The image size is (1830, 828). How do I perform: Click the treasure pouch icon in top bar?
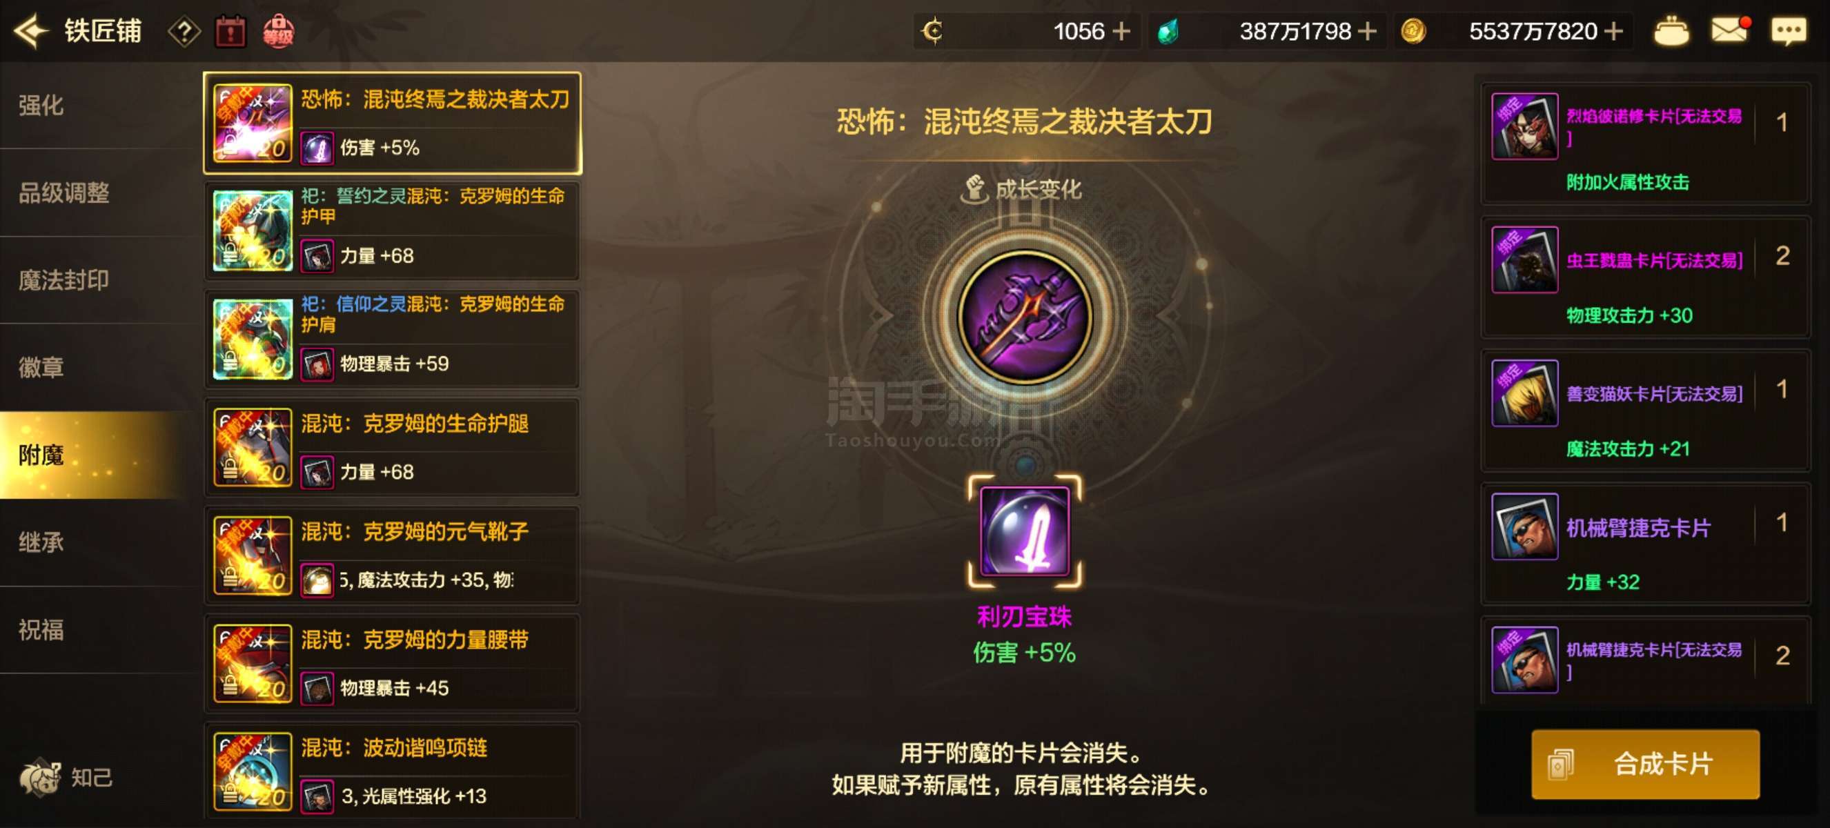(1671, 31)
